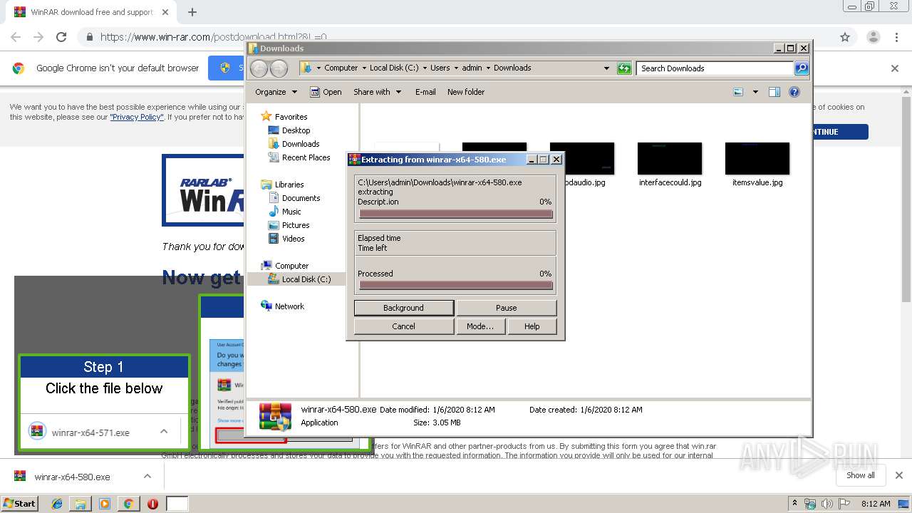The height and width of the screenshot is (513, 912).
Task: Click the Users breadcrumb segment
Action: (x=440, y=68)
